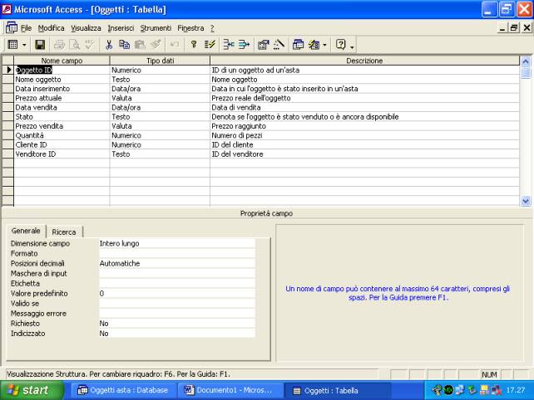This screenshot has height=400, width=534.
Task: Click the New Object toolbar icon
Action: coord(314,45)
